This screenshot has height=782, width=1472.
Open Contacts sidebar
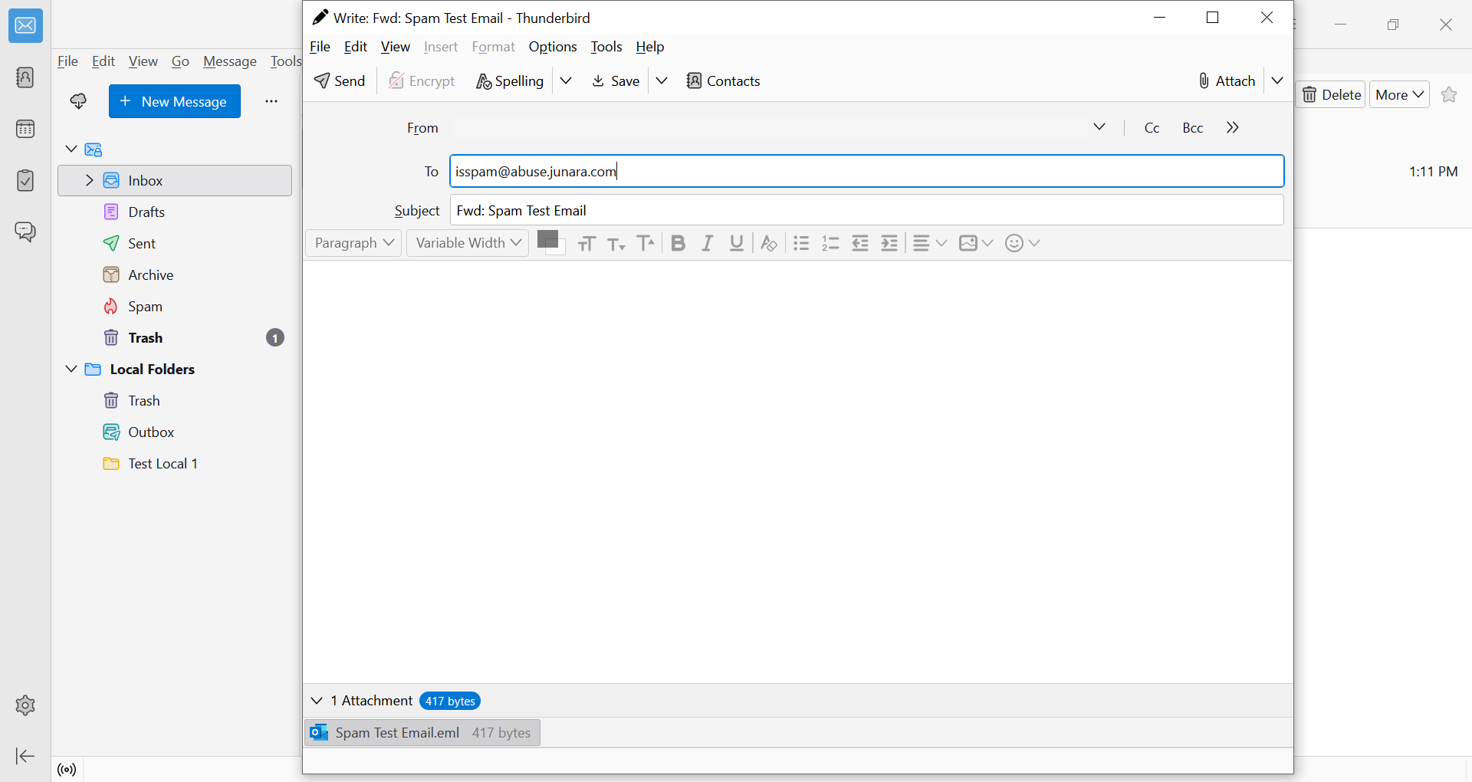click(x=723, y=80)
